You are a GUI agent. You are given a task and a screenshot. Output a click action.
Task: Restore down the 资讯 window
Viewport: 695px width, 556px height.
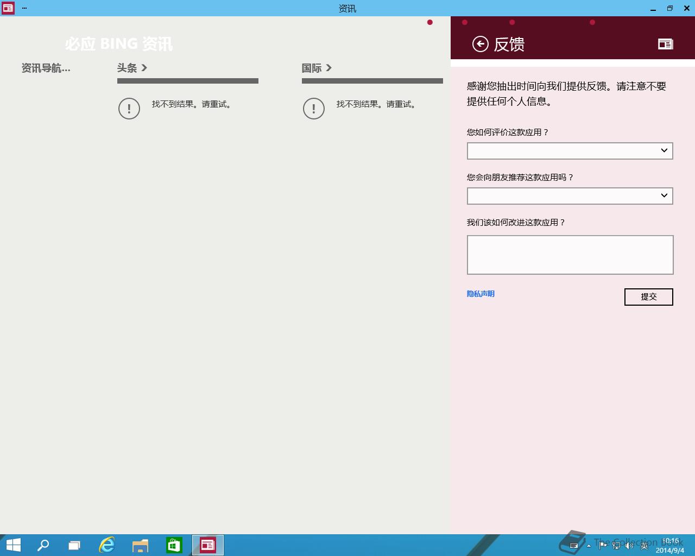pos(670,8)
